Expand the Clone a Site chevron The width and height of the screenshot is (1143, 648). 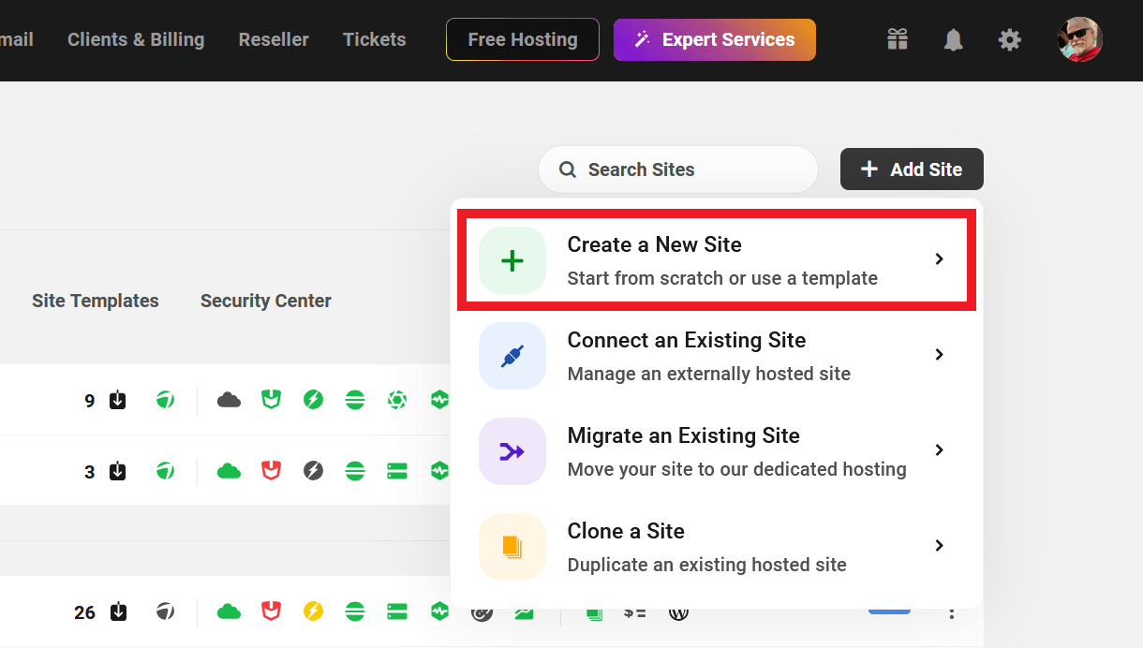click(x=940, y=546)
